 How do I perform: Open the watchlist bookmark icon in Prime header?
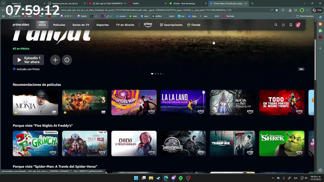tap(291, 25)
